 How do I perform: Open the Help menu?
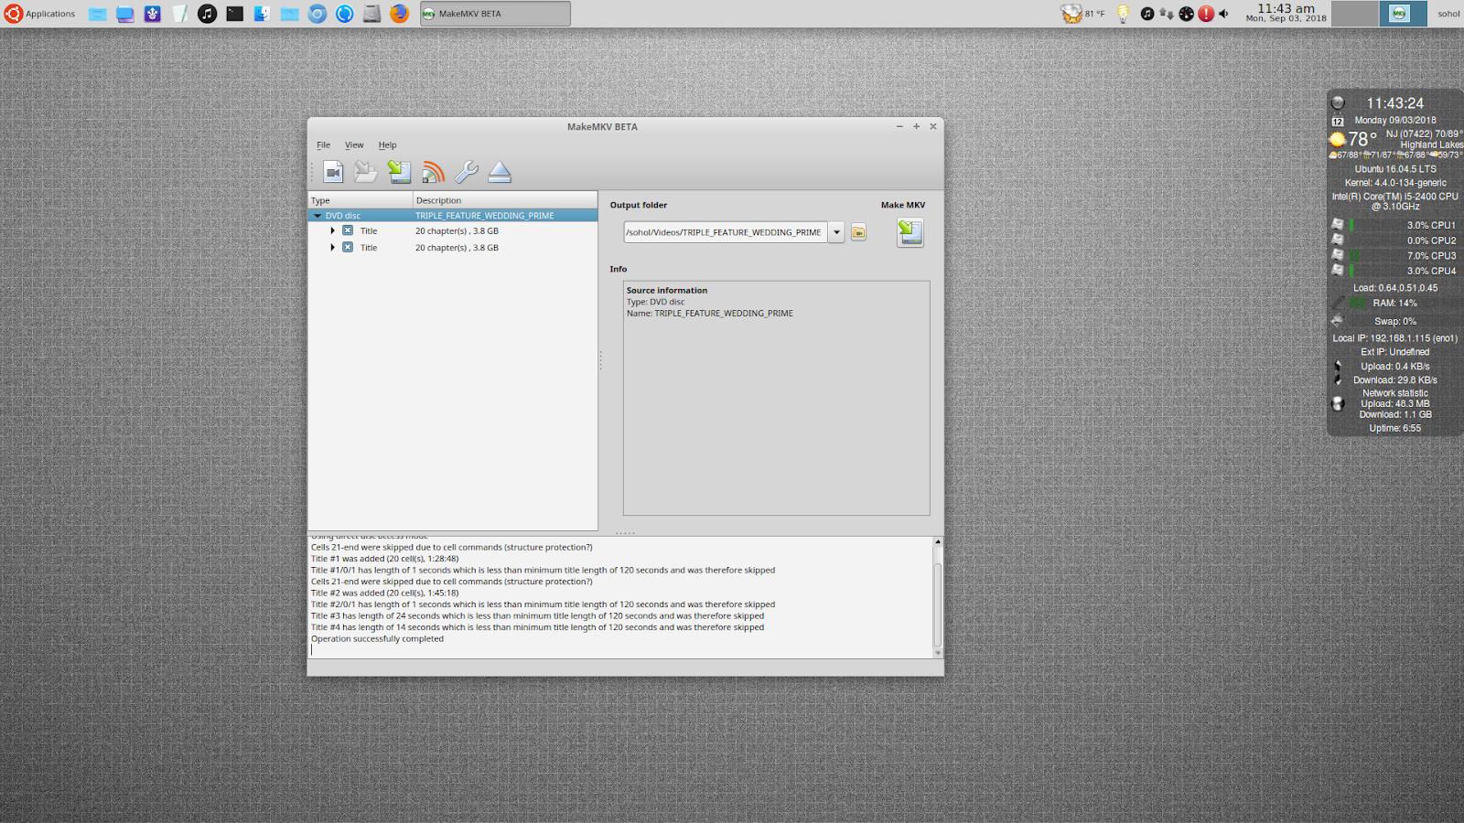[387, 144]
